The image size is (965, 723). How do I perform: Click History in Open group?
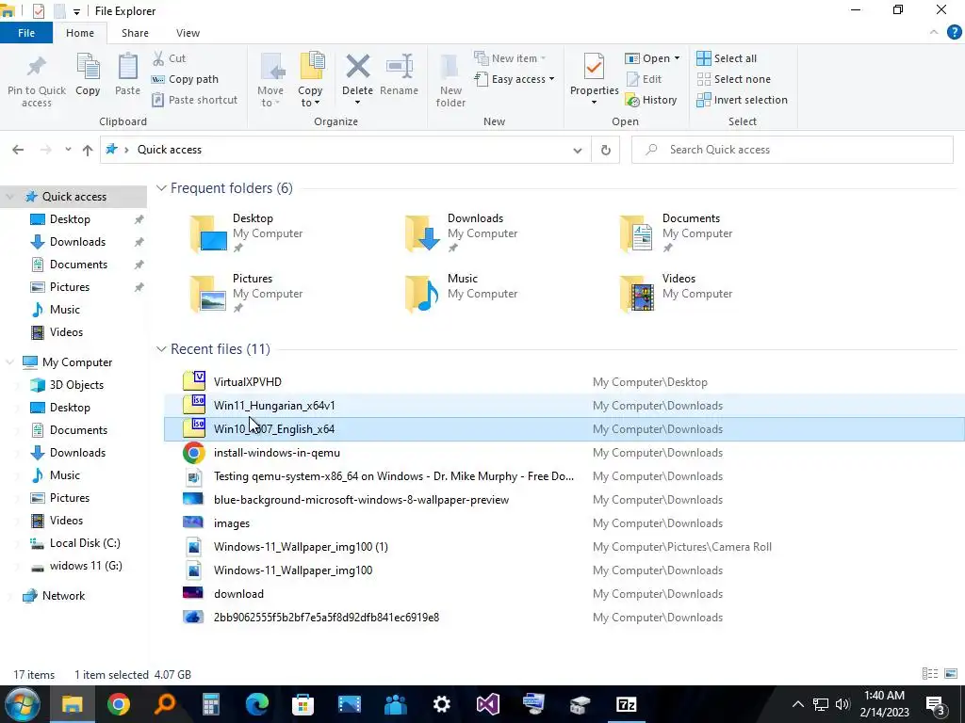coord(651,100)
